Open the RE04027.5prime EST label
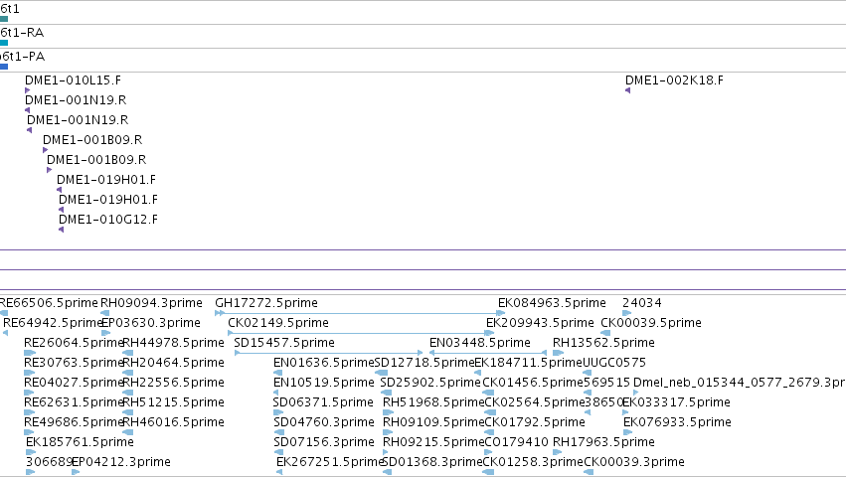846x477 pixels. (x=74, y=383)
